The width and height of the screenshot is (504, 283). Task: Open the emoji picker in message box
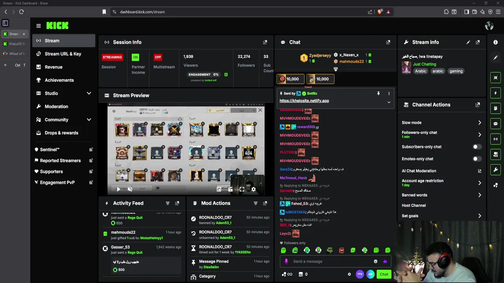point(376,261)
